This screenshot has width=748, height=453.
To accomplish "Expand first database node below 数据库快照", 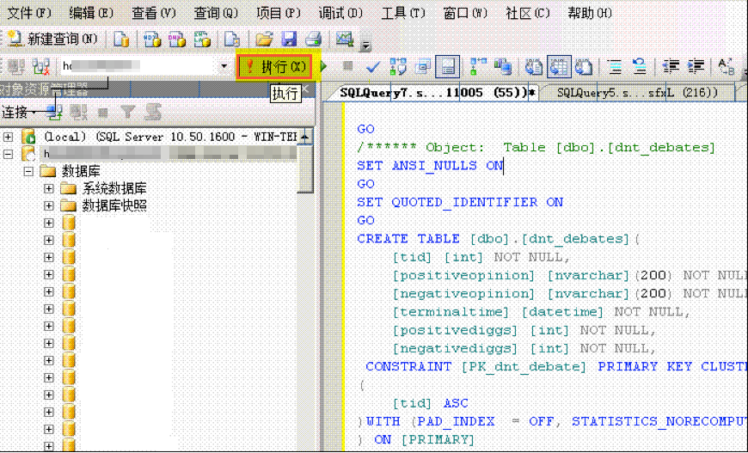I will pyautogui.click(x=49, y=223).
